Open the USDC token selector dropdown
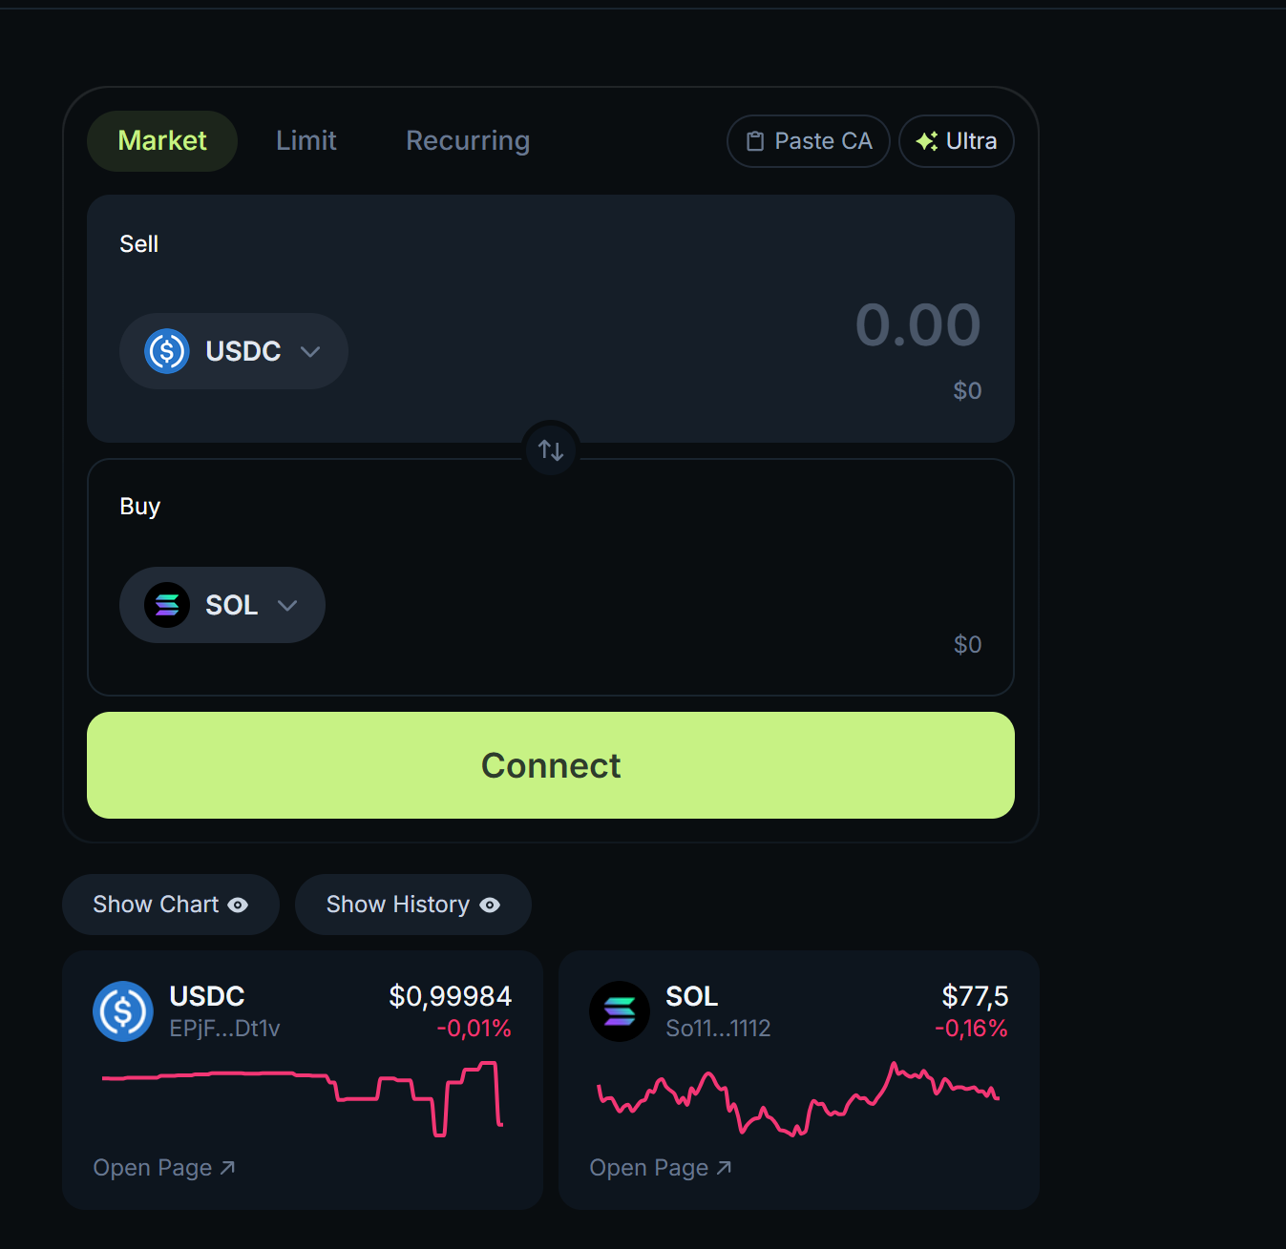1286x1249 pixels. [x=233, y=351]
